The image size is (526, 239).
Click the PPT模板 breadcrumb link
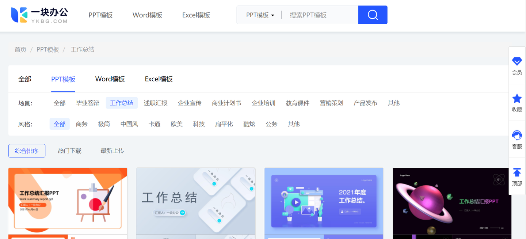48,49
